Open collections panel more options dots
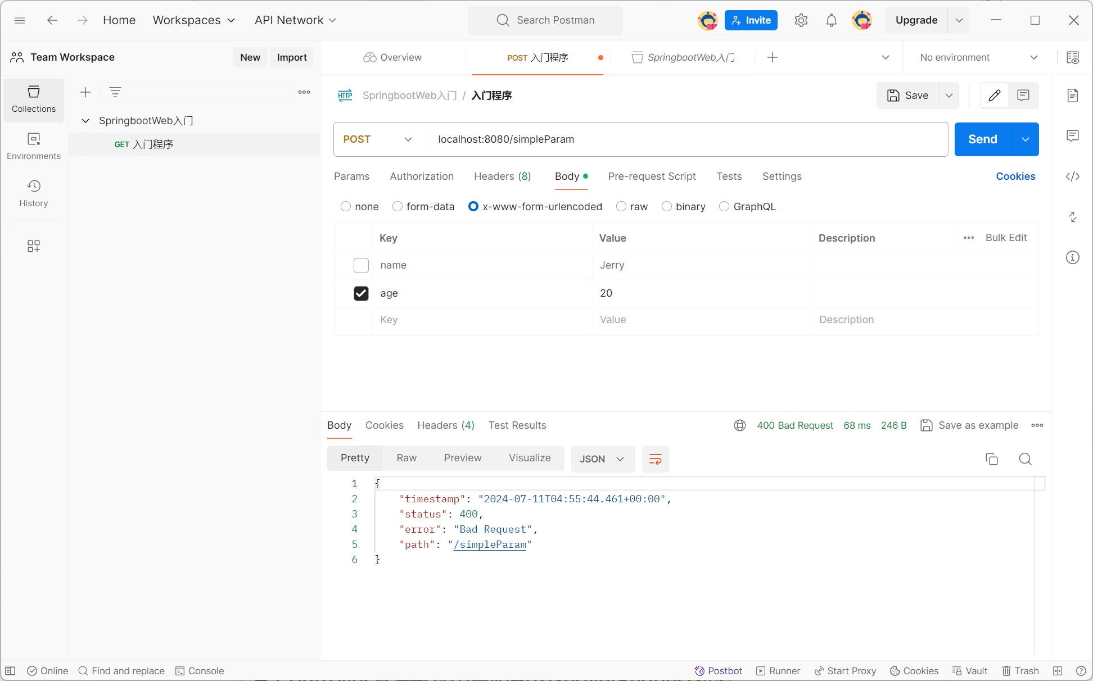Viewport: 1093px width, 681px height. pyautogui.click(x=304, y=92)
